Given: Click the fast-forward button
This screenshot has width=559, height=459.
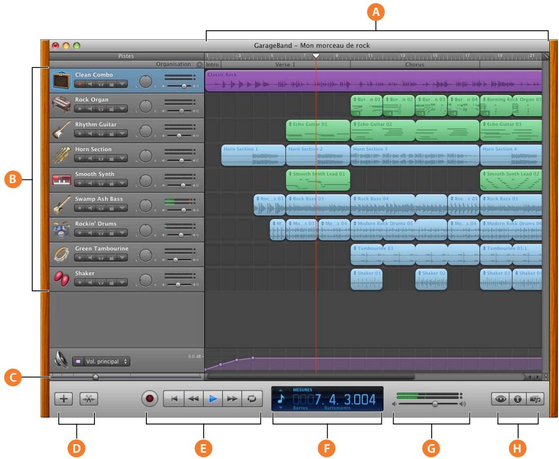Looking at the screenshot, I should pos(232,399).
